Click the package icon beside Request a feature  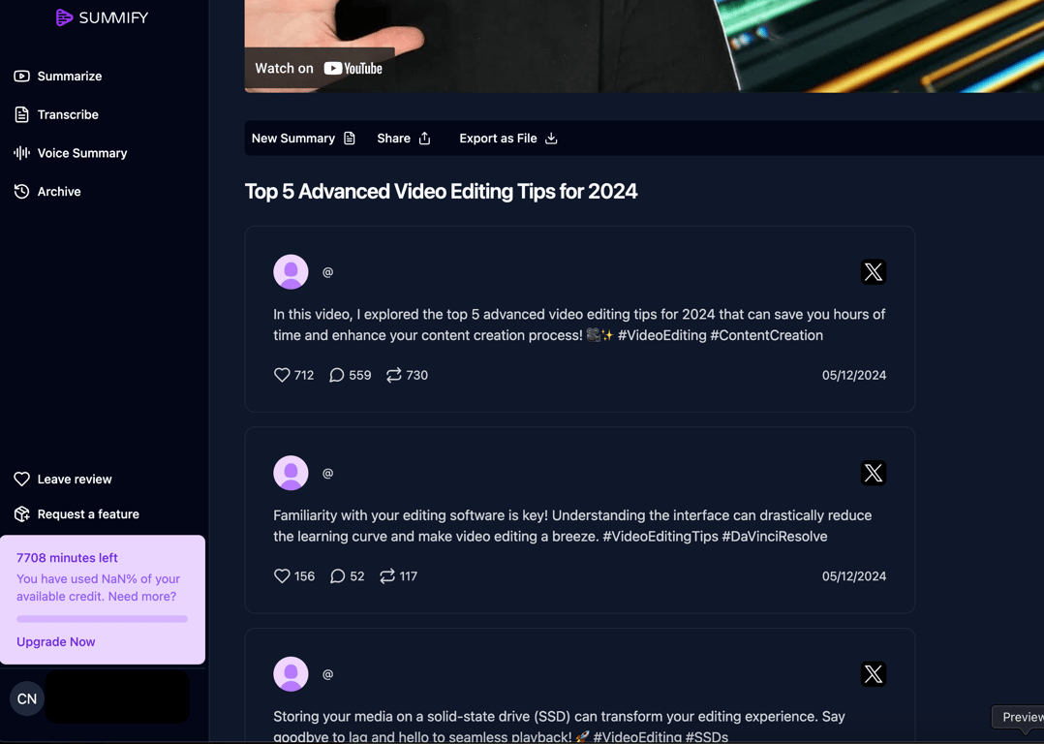pos(22,514)
